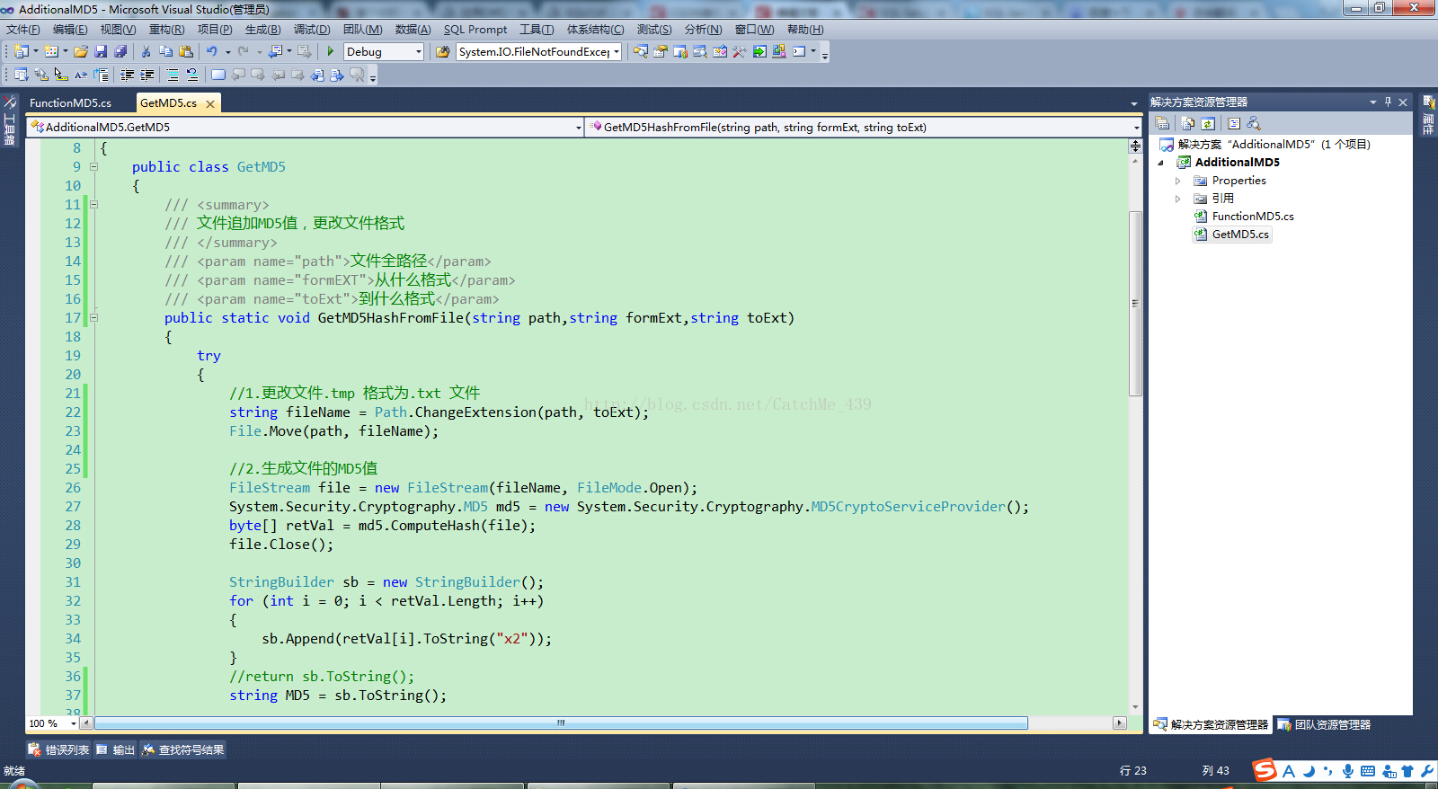Viewport: 1438px width, 789px height.
Task: Open the active documents list arrow
Action: (1134, 104)
